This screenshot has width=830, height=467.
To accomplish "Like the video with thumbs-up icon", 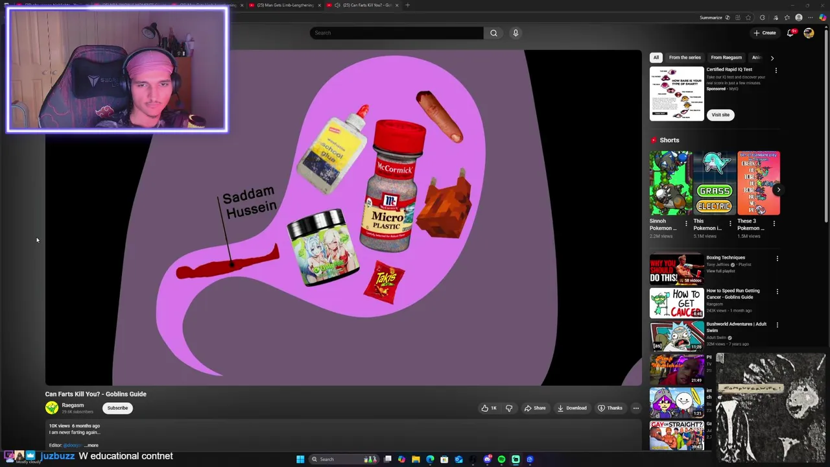I will point(489,408).
